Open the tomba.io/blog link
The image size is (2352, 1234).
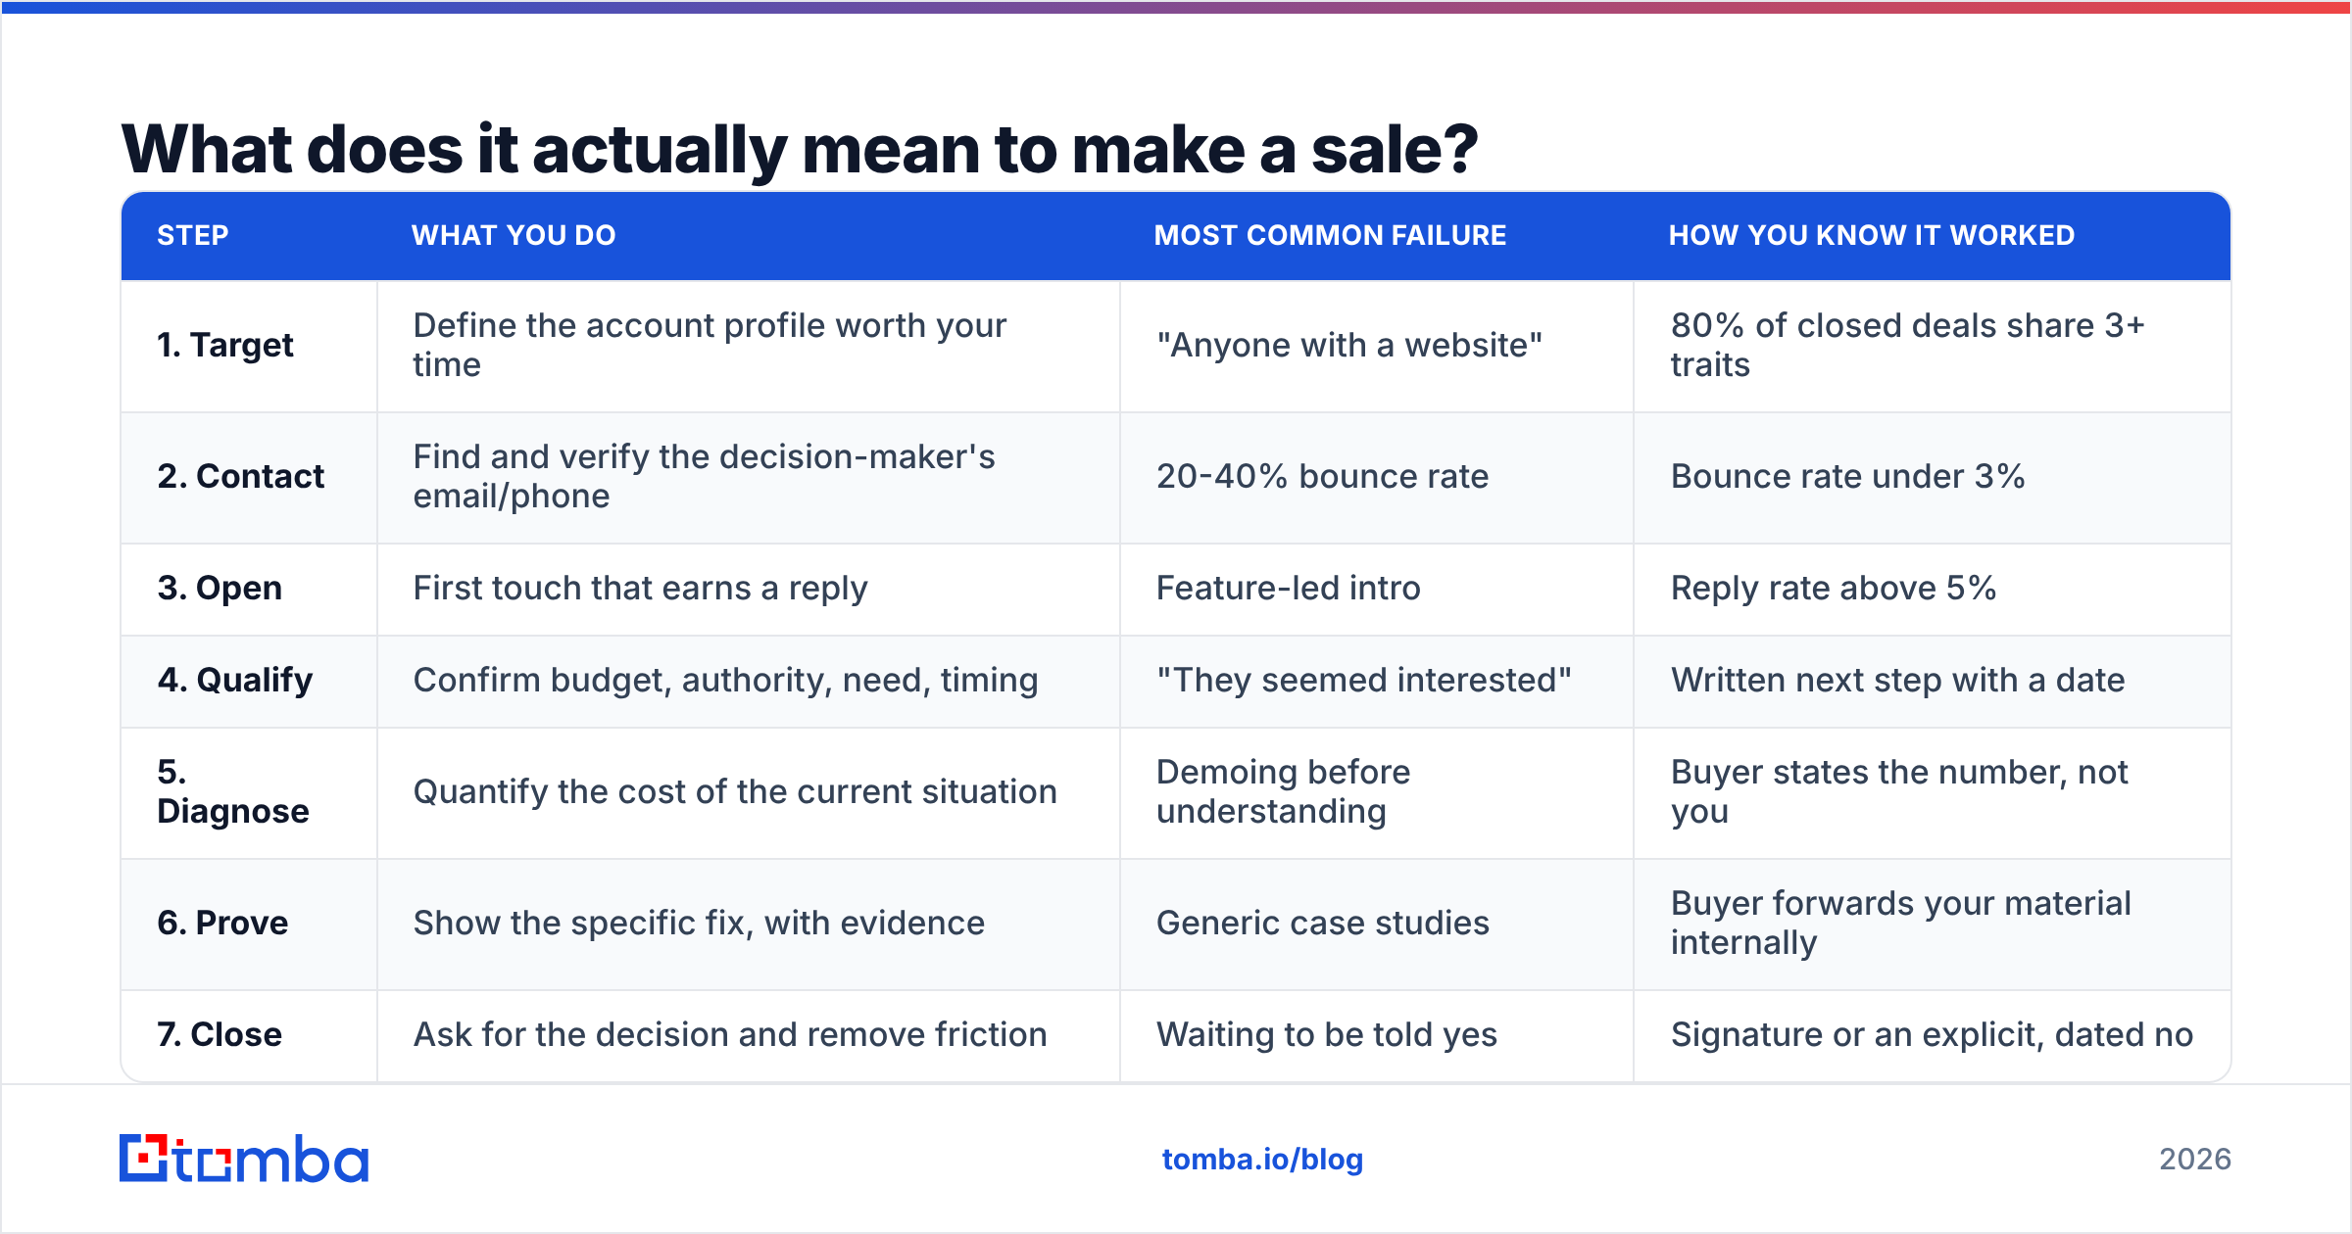[x=1262, y=1160]
